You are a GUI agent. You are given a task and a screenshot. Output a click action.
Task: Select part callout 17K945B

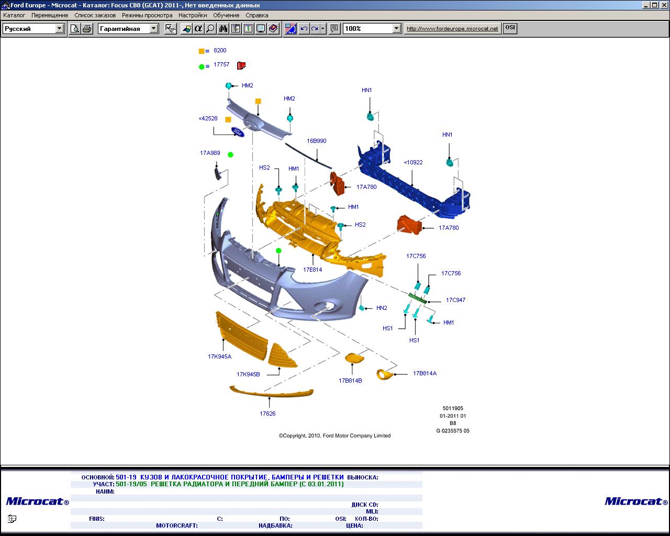(x=248, y=374)
